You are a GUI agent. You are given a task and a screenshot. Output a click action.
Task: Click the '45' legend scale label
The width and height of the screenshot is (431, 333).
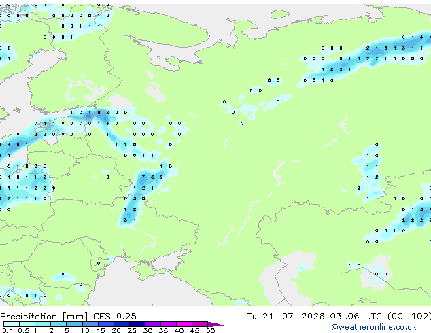(x=195, y=330)
